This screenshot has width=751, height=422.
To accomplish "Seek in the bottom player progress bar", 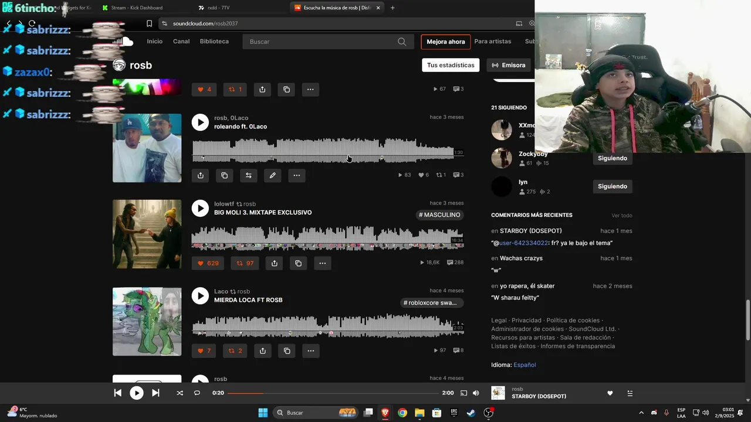I will coord(333,393).
